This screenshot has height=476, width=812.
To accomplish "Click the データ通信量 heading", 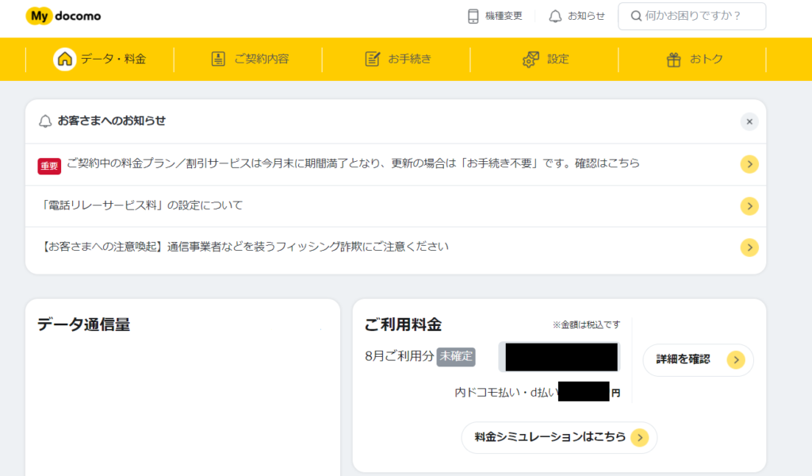I will pyautogui.click(x=83, y=324).
